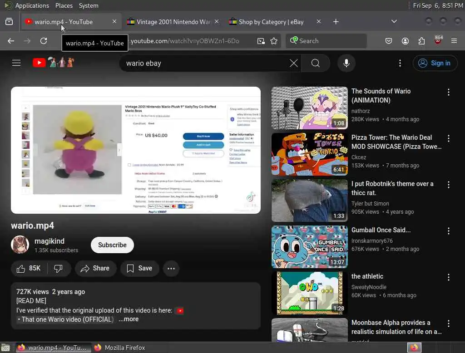Reload the current page

[x=44, y=41]
